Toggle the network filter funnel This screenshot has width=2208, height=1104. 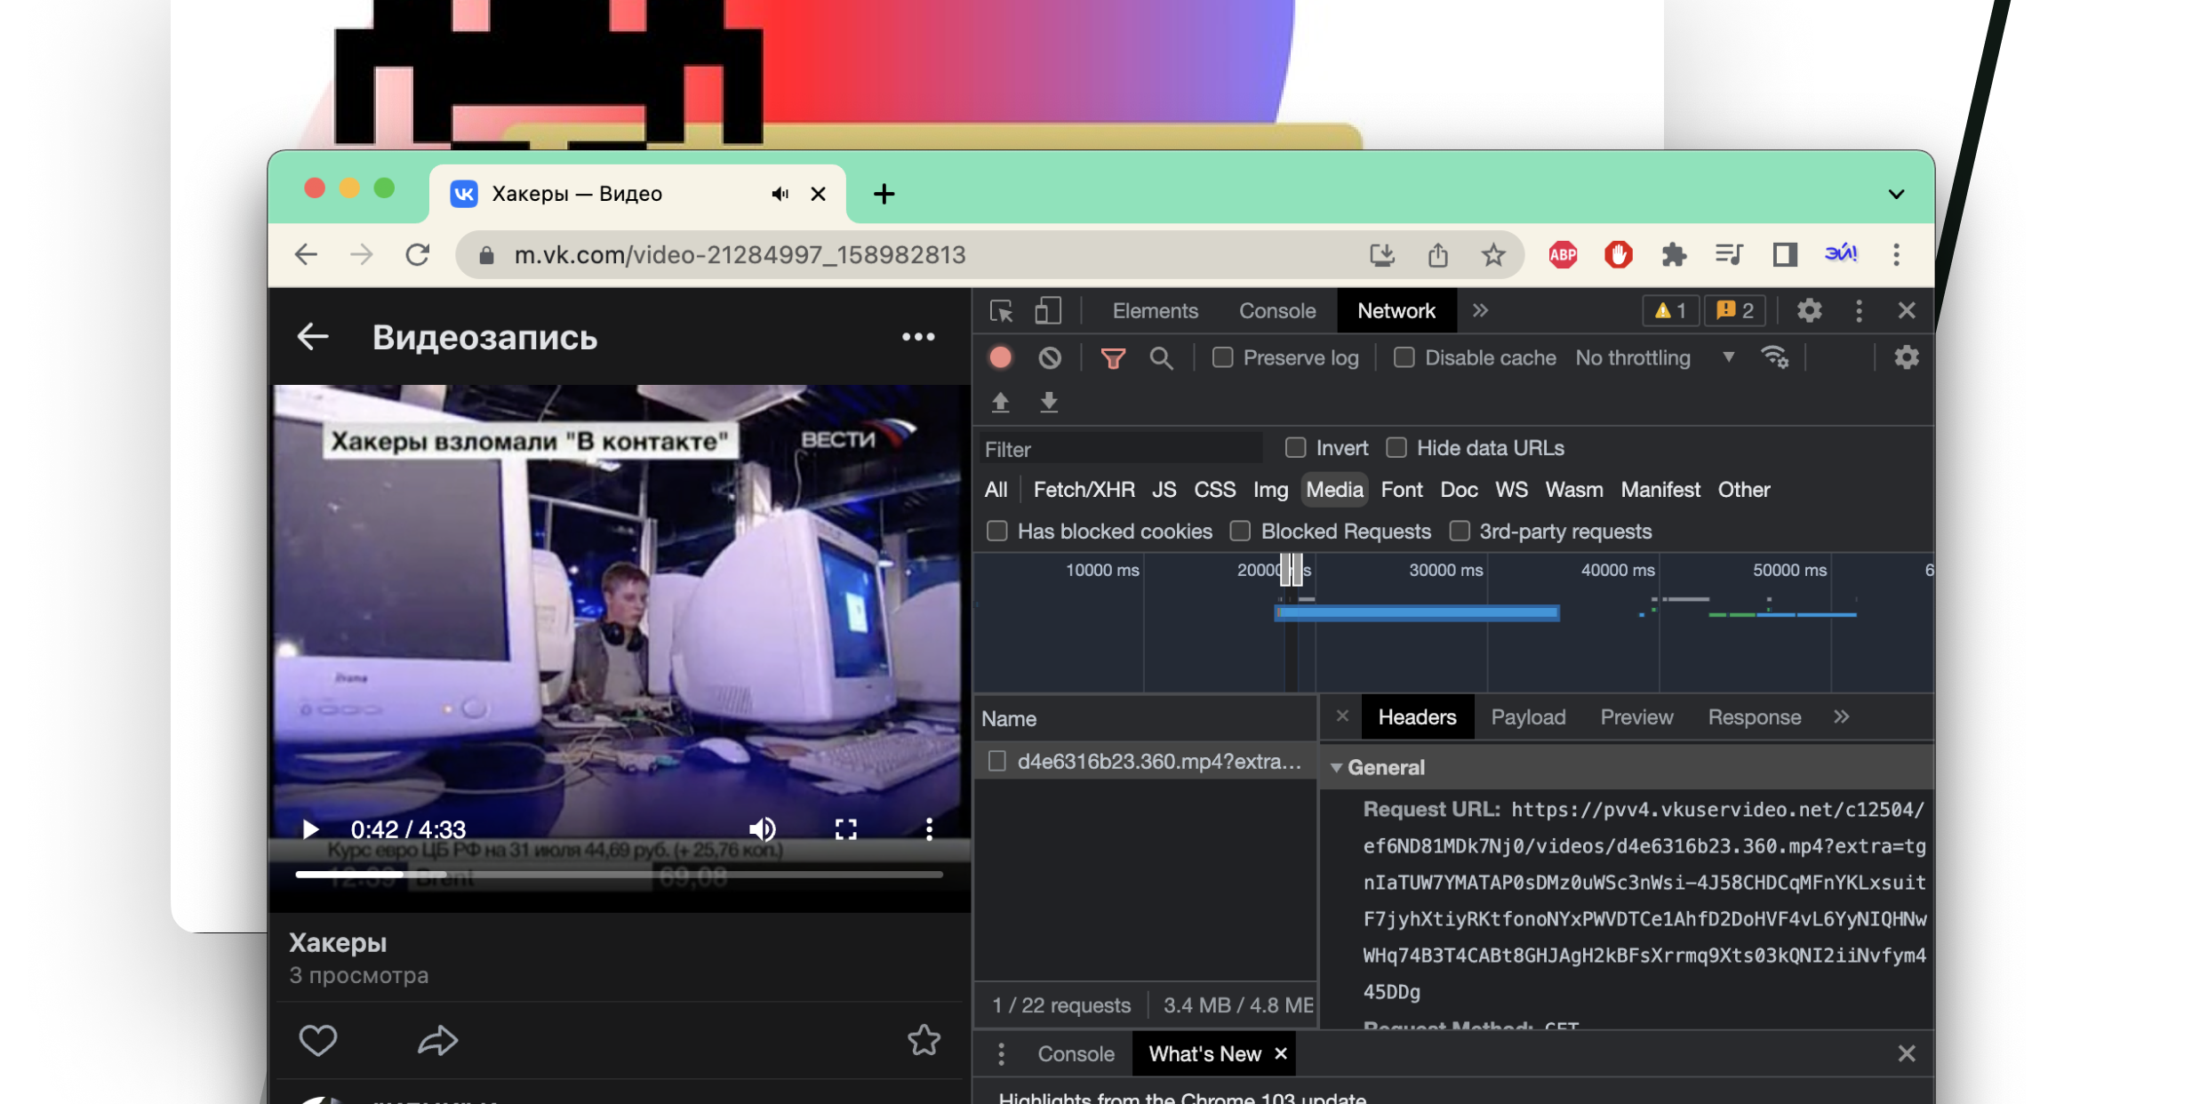(x=1113, y=358)
